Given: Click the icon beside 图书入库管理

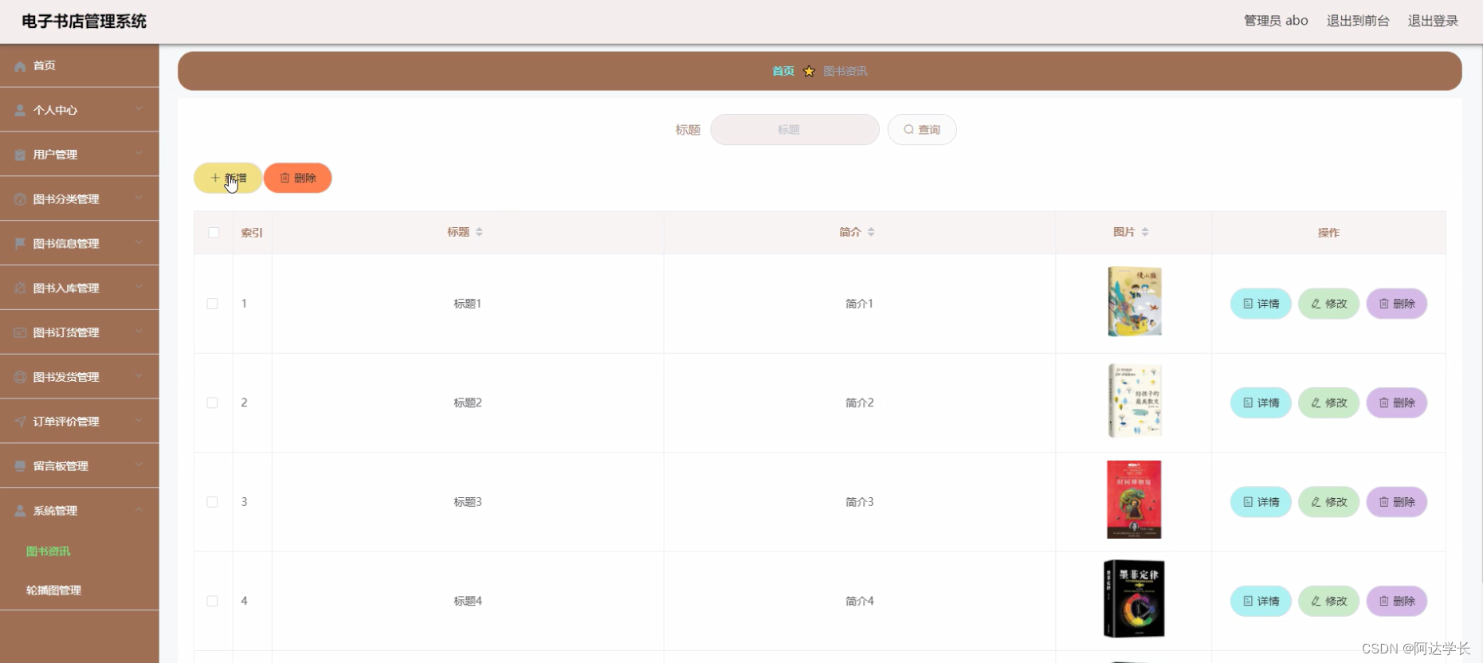Looking at the screenshot, I should [x=20, y=288].
